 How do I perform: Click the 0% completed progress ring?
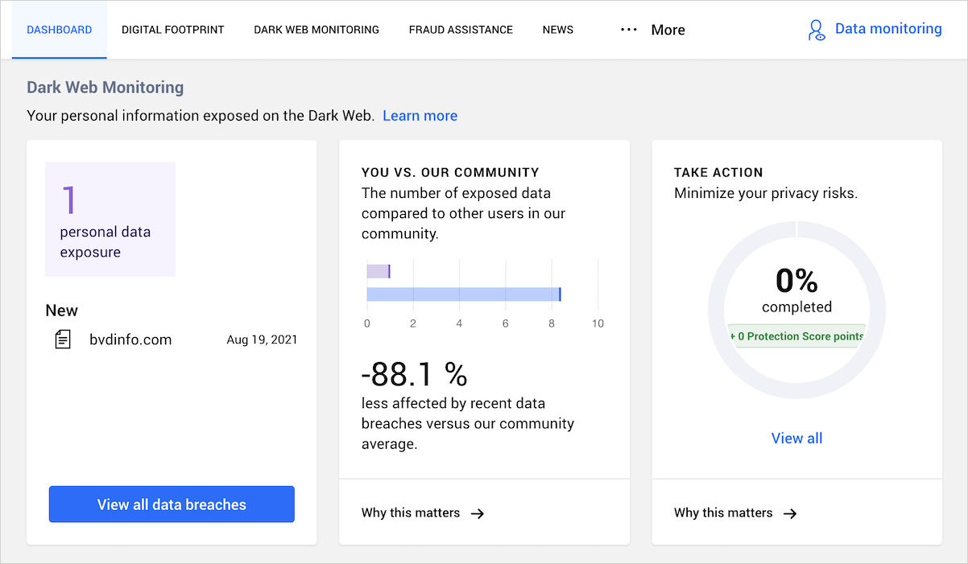(x=796, y=311)
